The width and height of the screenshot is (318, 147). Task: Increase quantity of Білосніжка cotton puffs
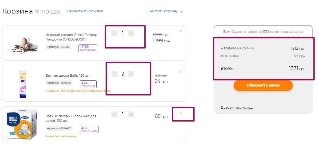pyautogui.click(x=131, y=114)
